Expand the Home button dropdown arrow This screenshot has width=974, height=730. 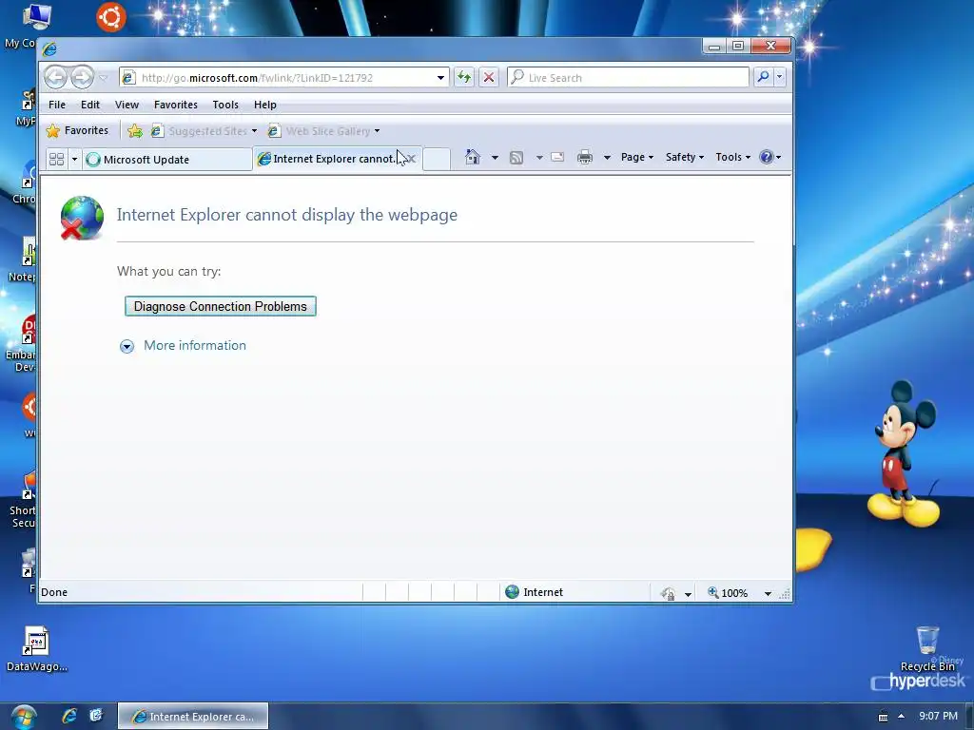pyautogui.click(x=495, y=158)
